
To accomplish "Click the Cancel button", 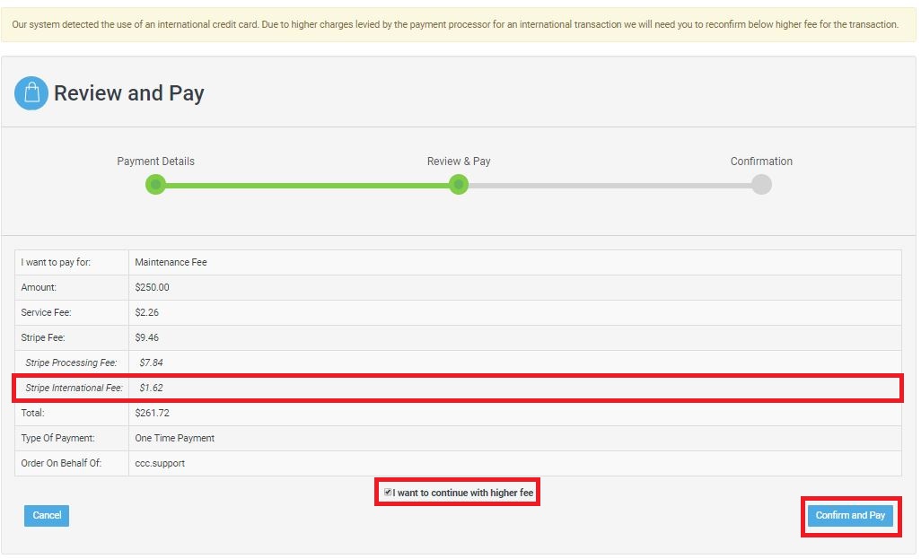I will (x=47, y=516).
